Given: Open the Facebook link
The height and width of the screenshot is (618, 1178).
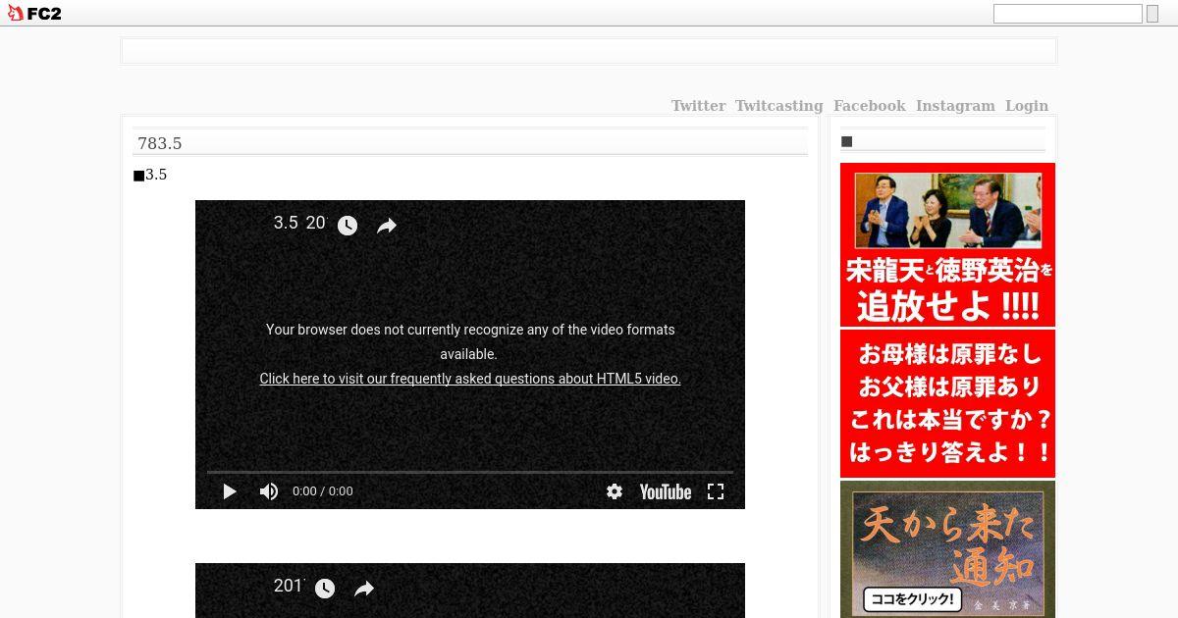Looking at the screenshot, I should [870, 106].
